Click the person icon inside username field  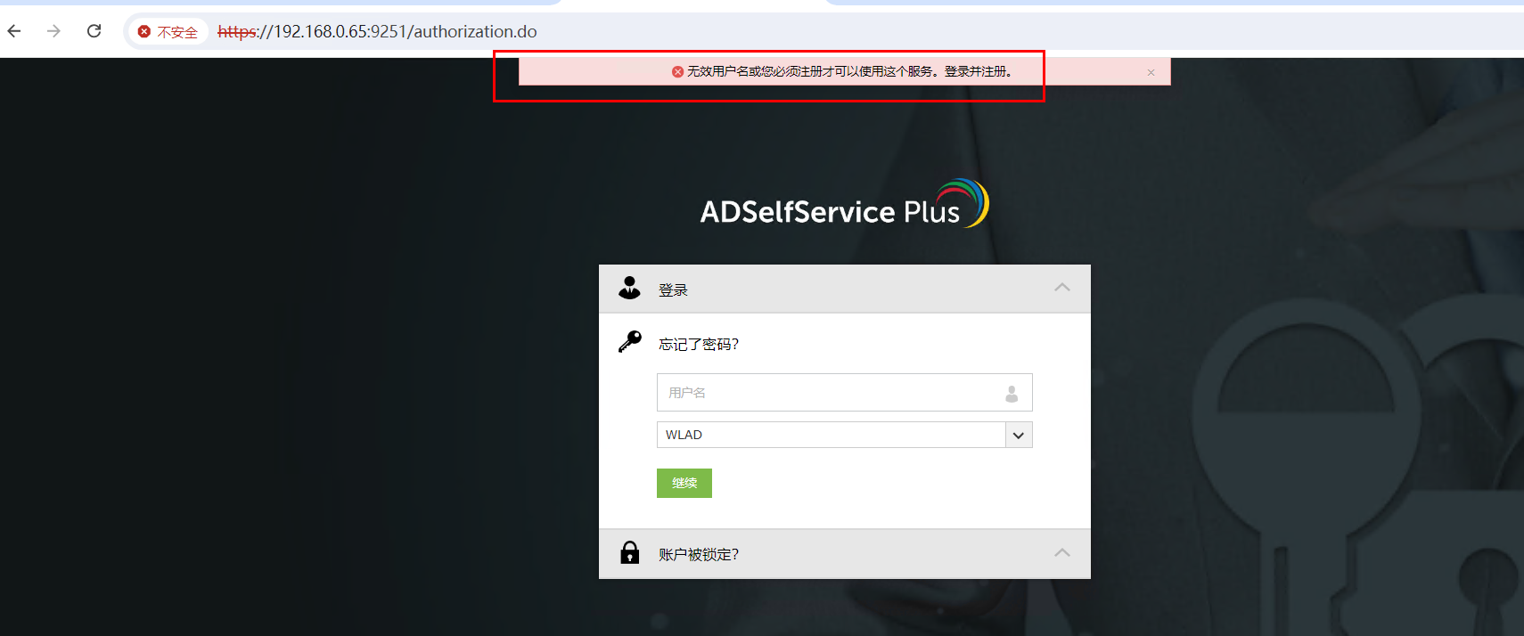1012,394
